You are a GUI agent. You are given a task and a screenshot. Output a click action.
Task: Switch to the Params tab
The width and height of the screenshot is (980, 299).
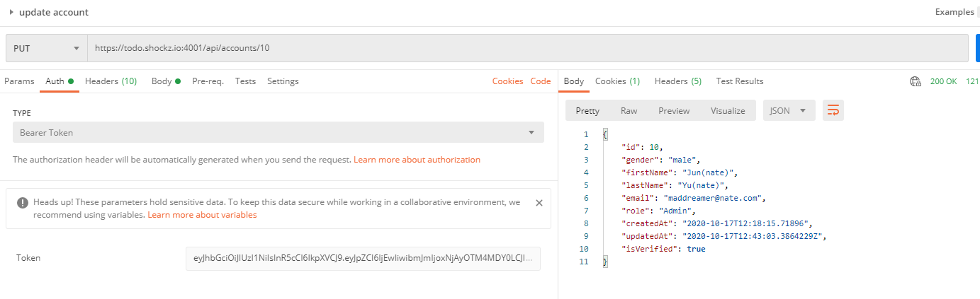coord(19,81)
